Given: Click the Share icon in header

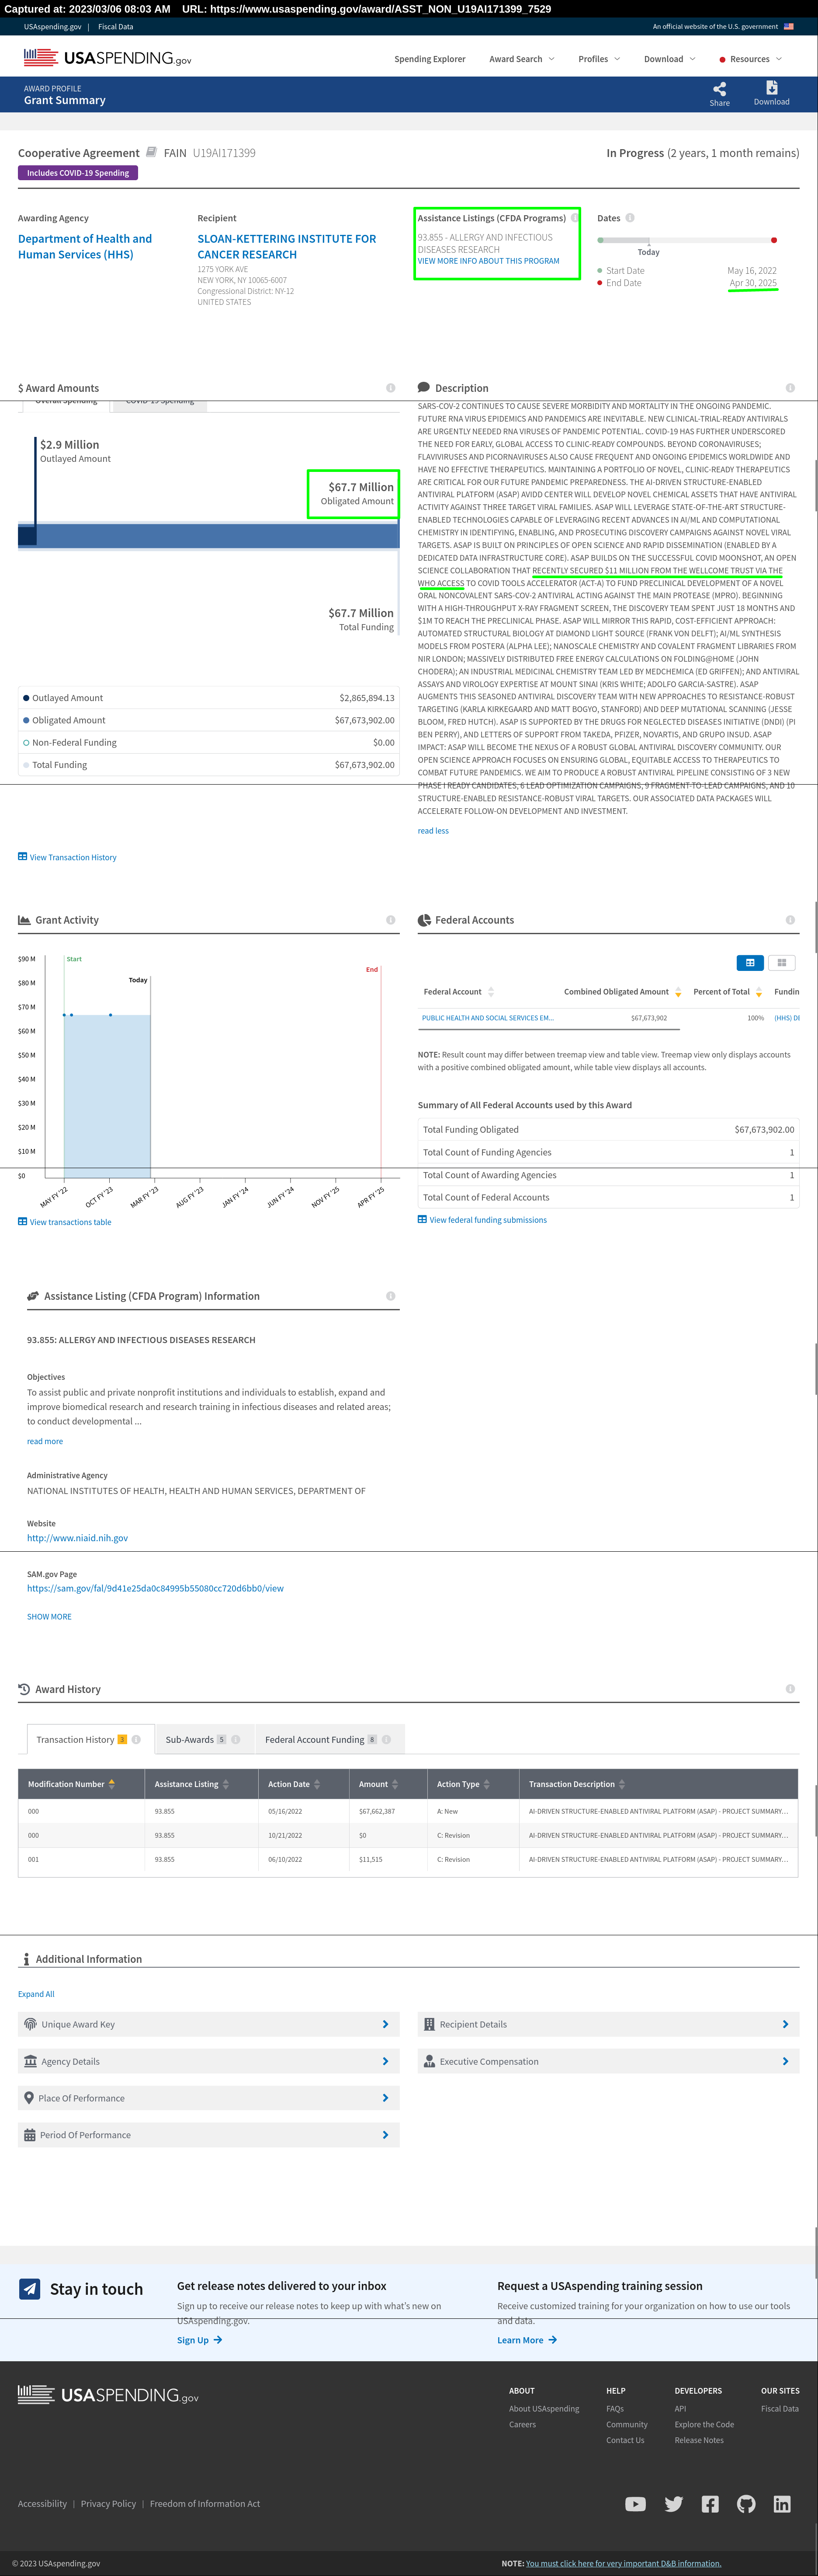Looking at the screenshot, I should [719, 89].
